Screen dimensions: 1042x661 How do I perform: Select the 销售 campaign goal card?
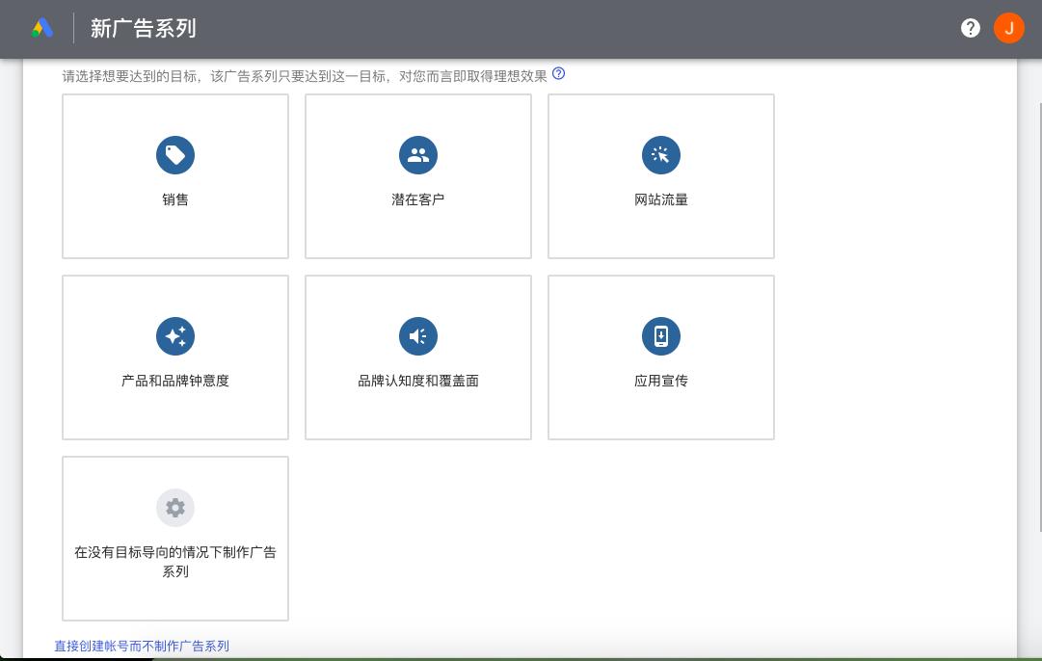click(174, 176)
